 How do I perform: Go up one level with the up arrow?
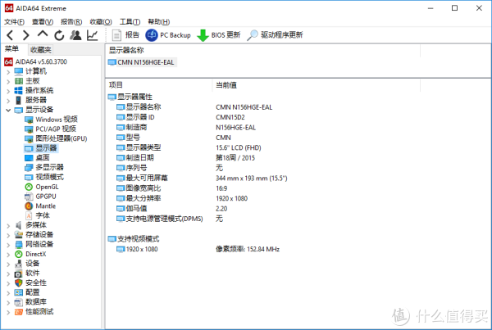[43, 34]
